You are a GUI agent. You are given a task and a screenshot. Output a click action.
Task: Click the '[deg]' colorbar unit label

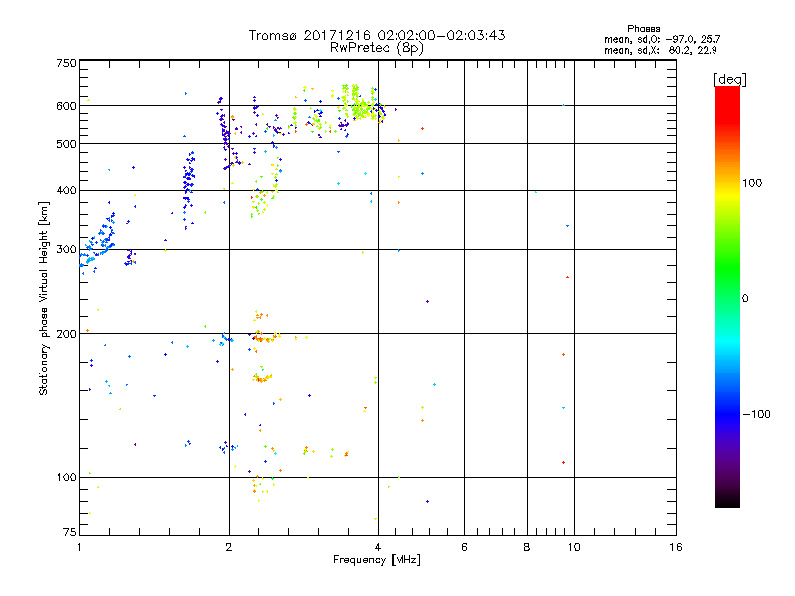pyautogui.click(x=729, y=79)
